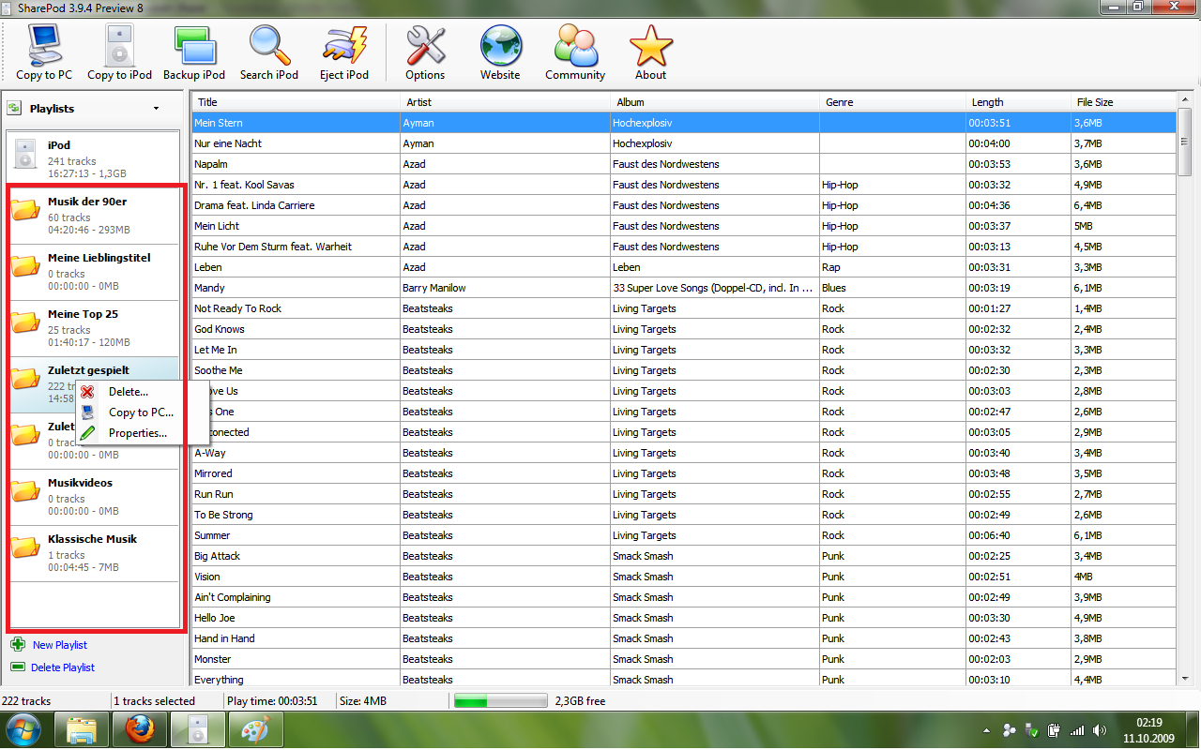Click the Search iPod magnifier icon
The image size is (1201, 750).
[x=269, y=45]
